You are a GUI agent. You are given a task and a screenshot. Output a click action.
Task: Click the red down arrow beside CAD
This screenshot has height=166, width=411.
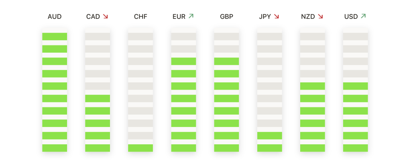click(106, 16)
